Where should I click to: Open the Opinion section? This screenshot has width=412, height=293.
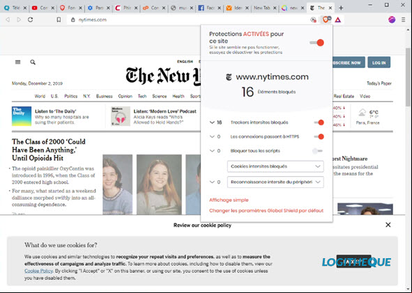125,96
